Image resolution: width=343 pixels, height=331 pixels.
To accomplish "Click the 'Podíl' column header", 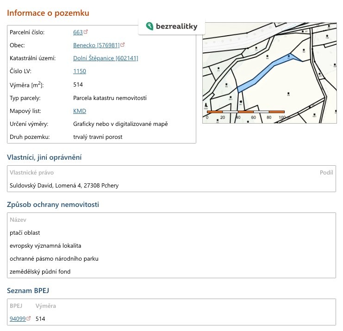I will pyautogui.click(x=326, y=173).
